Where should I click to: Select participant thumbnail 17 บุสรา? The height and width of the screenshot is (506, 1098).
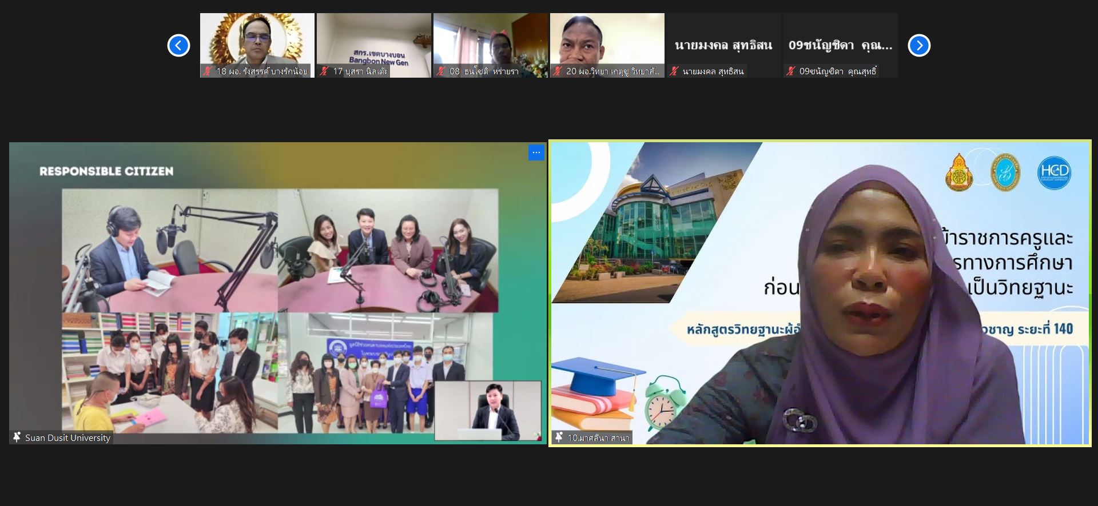pos(374,45)
